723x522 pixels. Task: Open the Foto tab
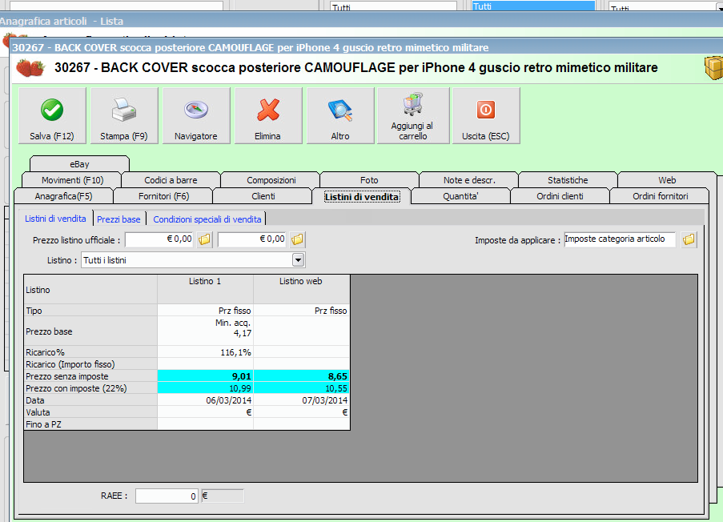(369, 180)
